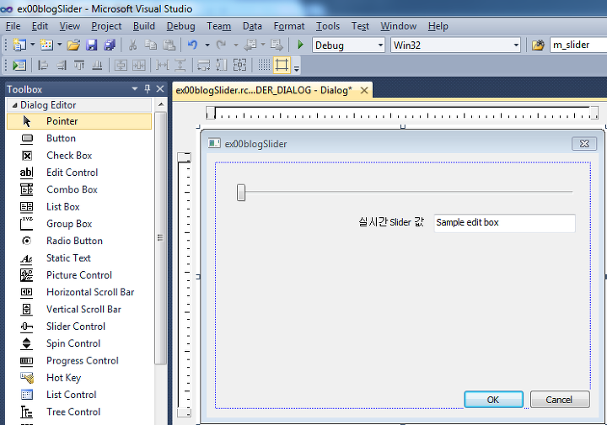Select the Slider Control toolbox item
Viewport: 607px width, 425px height.
click(79, 327)
